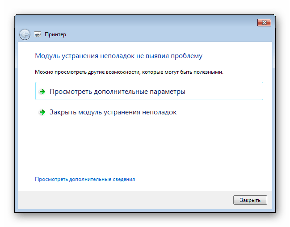Open Просмотреть дополнительные сведения link
The image size is (290, 227).
click(85, 179)
